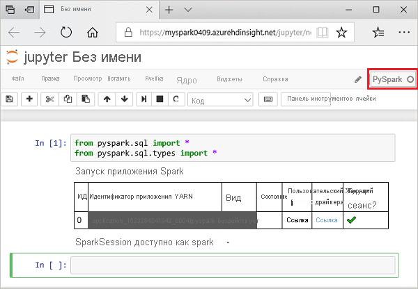The width and height of the screenshot is (418, 289).
Task: Run the cell with the play-step icon
Action: [144, 99]
